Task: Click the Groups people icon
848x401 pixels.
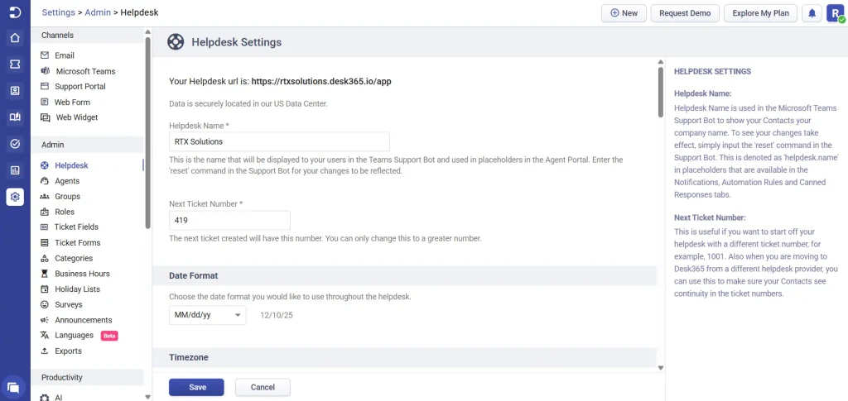Action: click(45, 197)
